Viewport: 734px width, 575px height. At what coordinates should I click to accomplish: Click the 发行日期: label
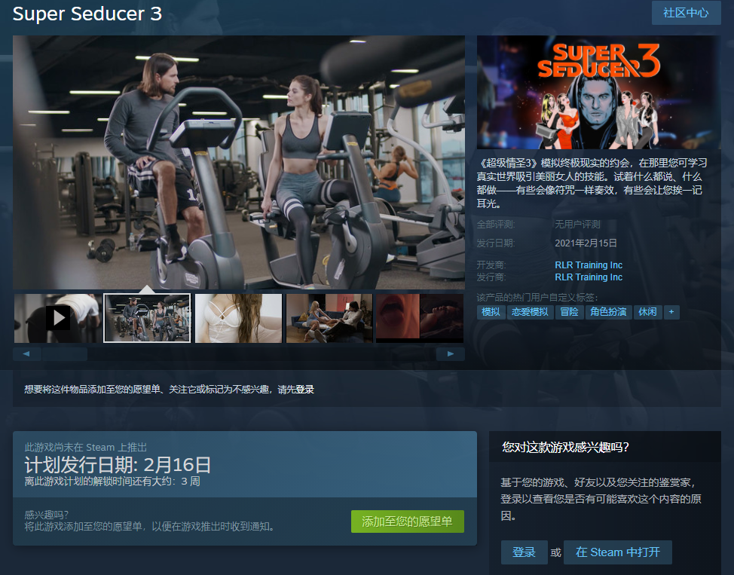point(496,243)
